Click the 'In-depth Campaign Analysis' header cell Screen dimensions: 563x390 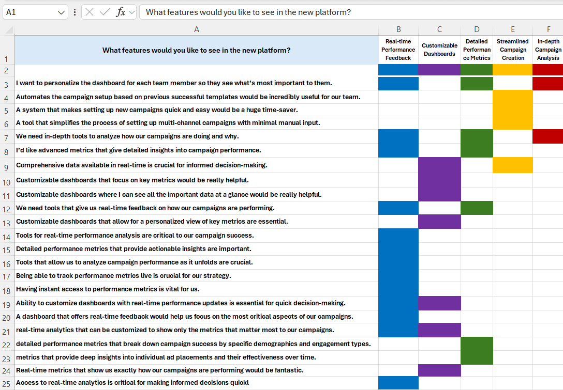[x=549, y=50]
